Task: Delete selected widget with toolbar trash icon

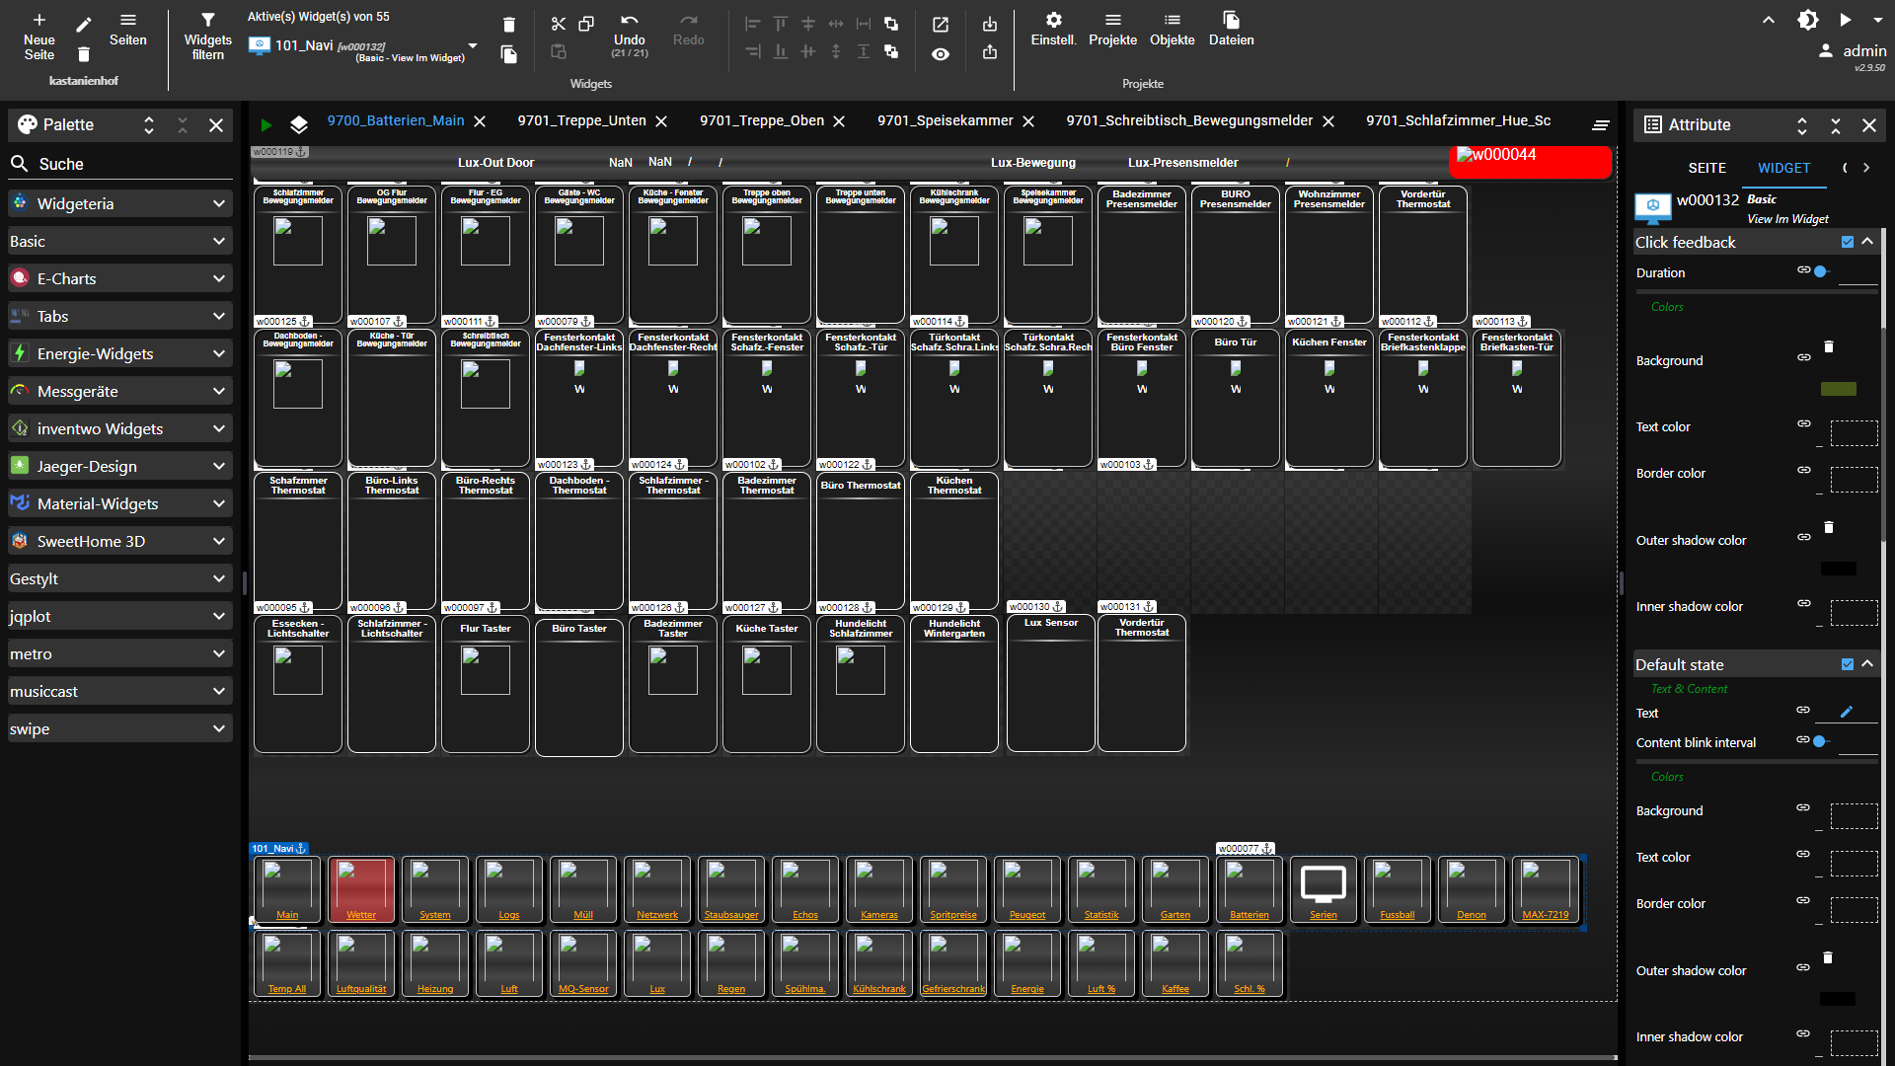Action: 509,25
